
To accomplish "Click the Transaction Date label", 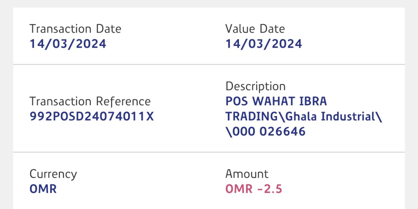I will tap(75, 29).
